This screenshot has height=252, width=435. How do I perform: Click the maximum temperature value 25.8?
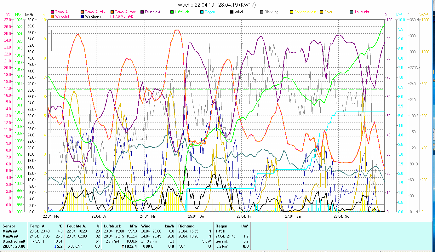point(60,236)
